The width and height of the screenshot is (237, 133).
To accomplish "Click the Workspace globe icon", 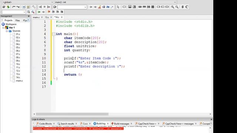I will coord(3,24).
